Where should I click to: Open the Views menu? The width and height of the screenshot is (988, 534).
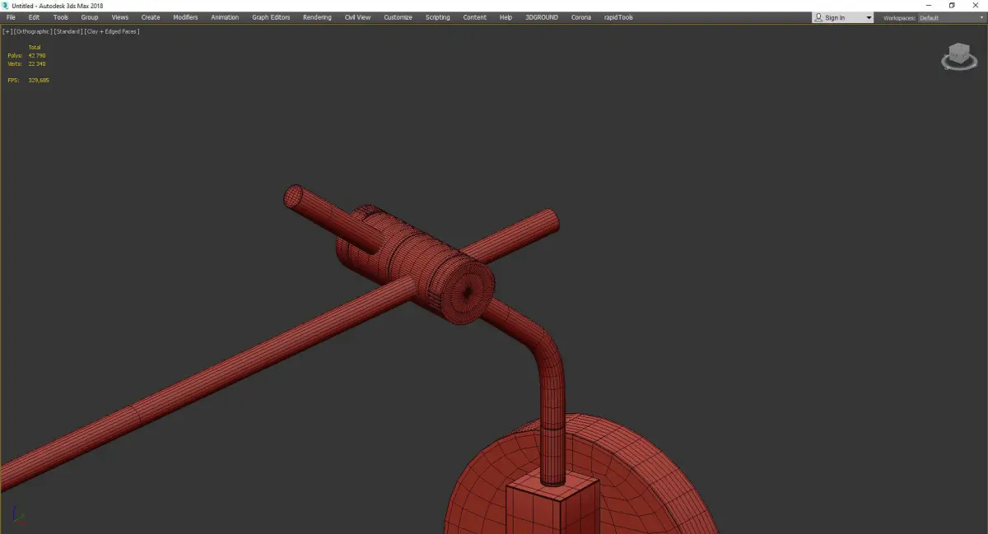click(x=120, y=17)
